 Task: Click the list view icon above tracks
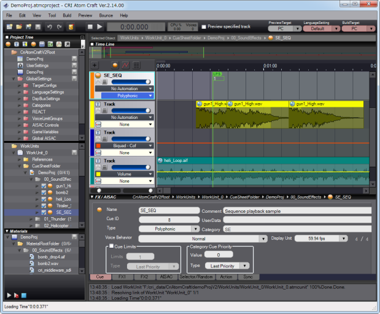coord(136,65)
